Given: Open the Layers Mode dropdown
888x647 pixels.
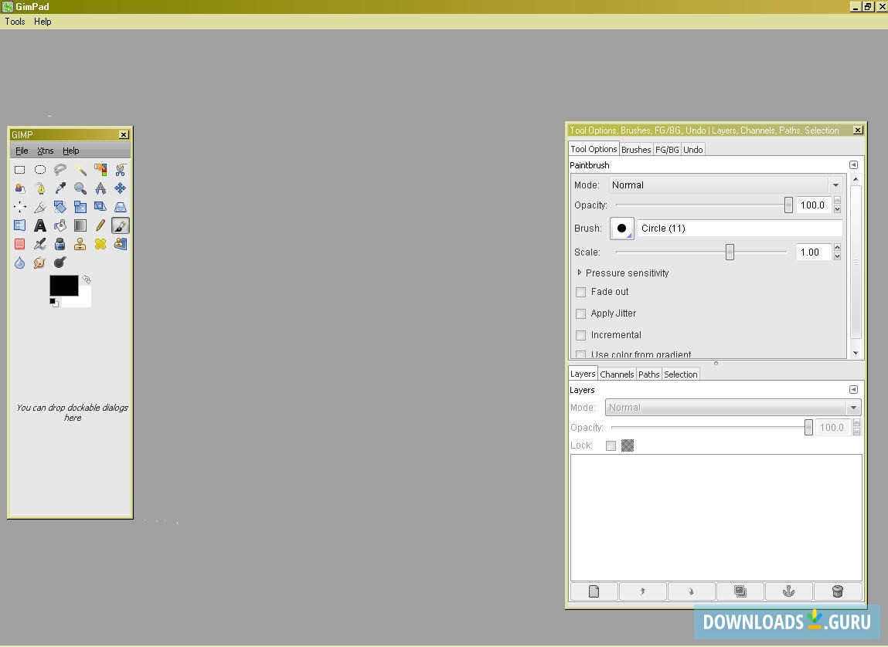Looking at the screenshot, I should click(733, 407).
